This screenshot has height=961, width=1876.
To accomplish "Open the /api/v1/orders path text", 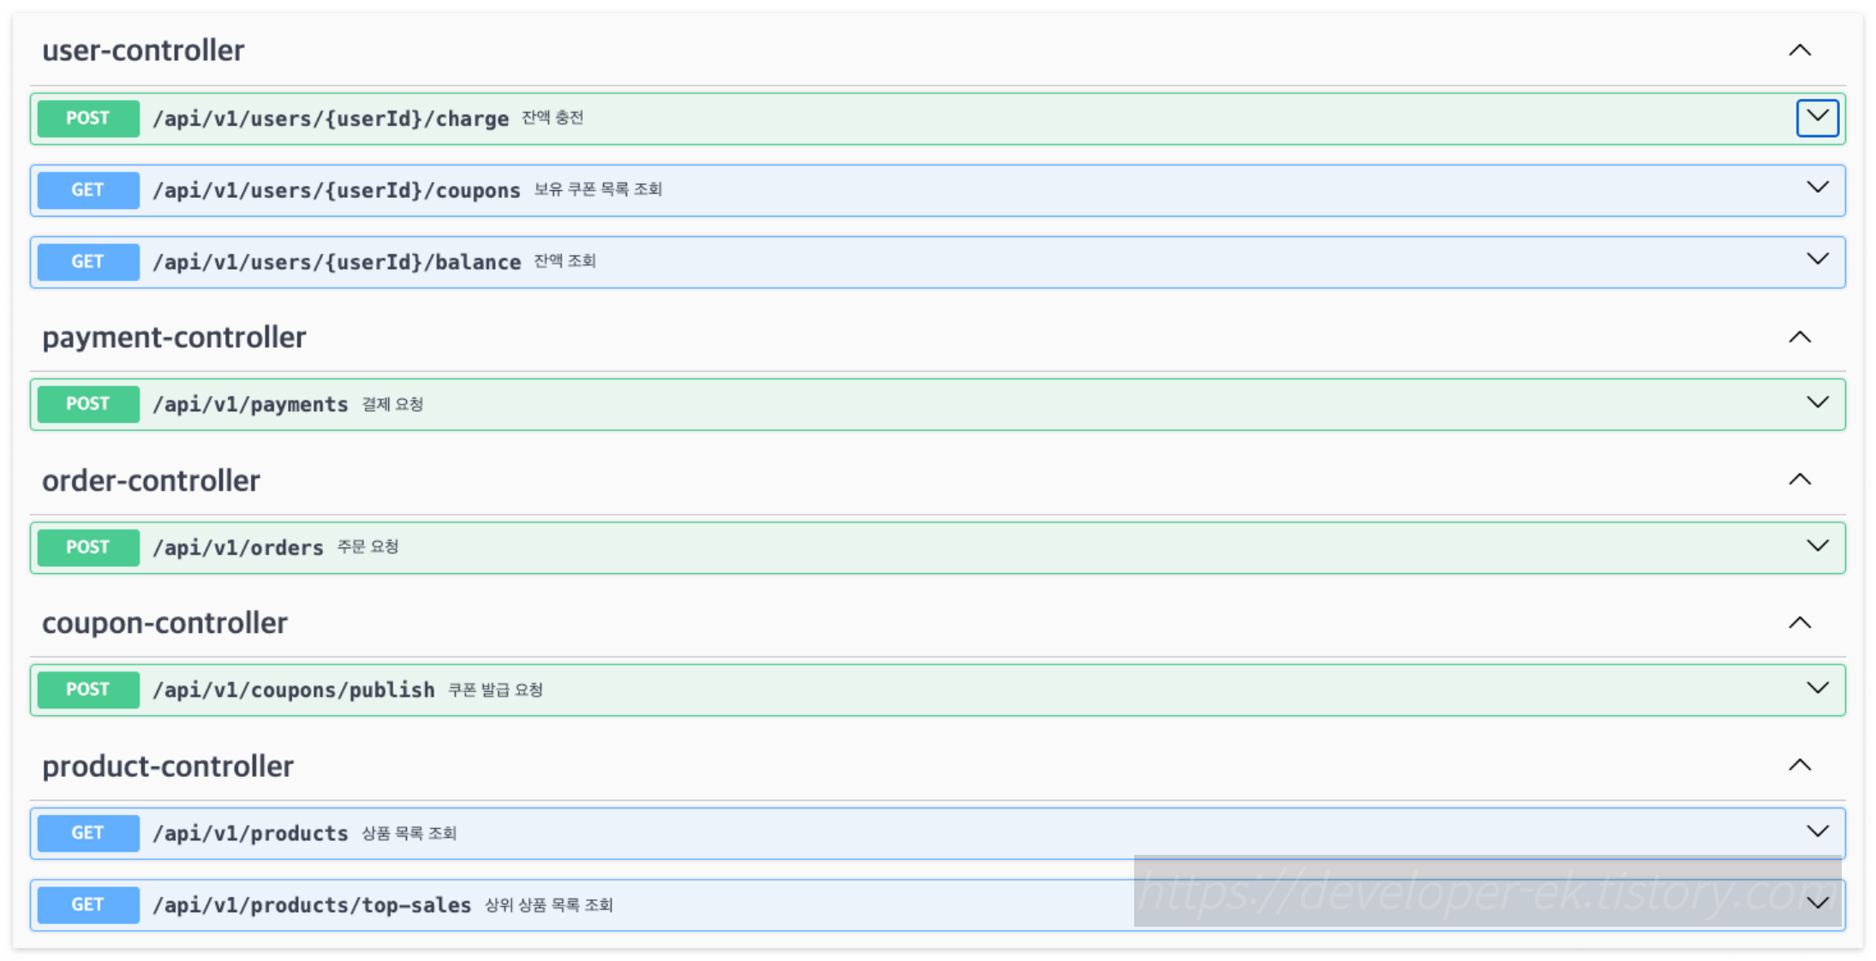I will [238, 547].
